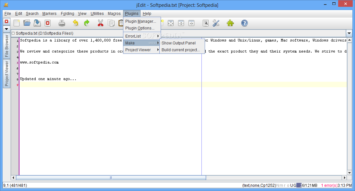This screenshot has height=191, width=355.
Task: Open Plugin Manager green puzzle icon
Action: pyautogui.click(x=230, y=23)
